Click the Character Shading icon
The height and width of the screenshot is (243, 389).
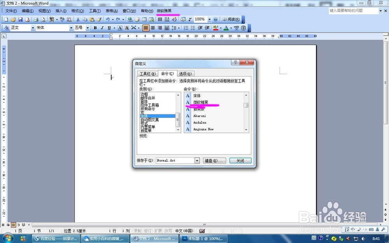coord(126,28)
